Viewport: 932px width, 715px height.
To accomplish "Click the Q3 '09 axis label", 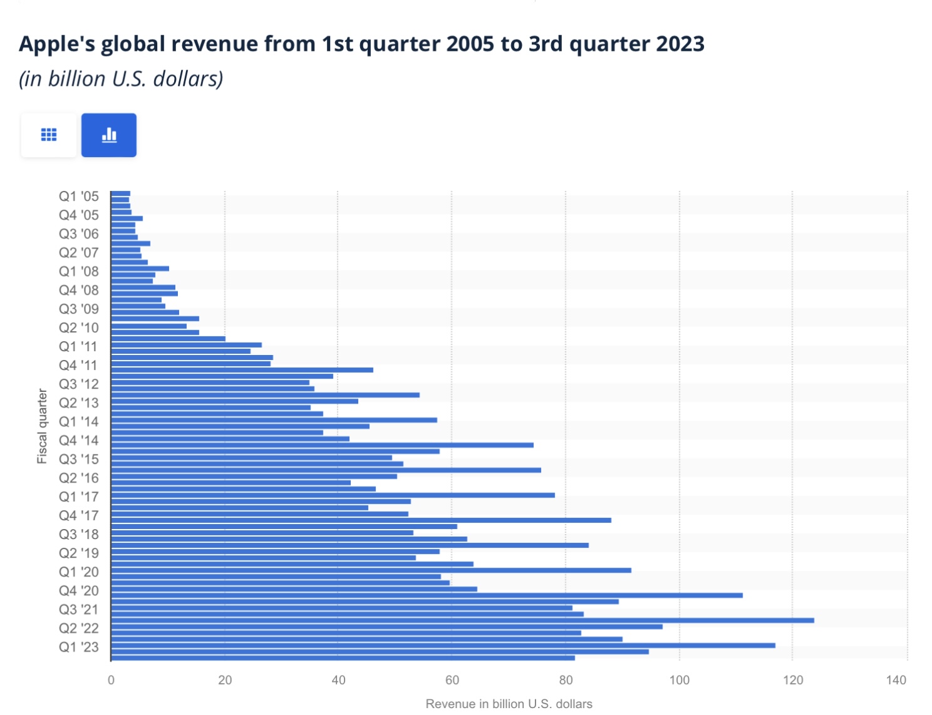I will click(79, 309).
